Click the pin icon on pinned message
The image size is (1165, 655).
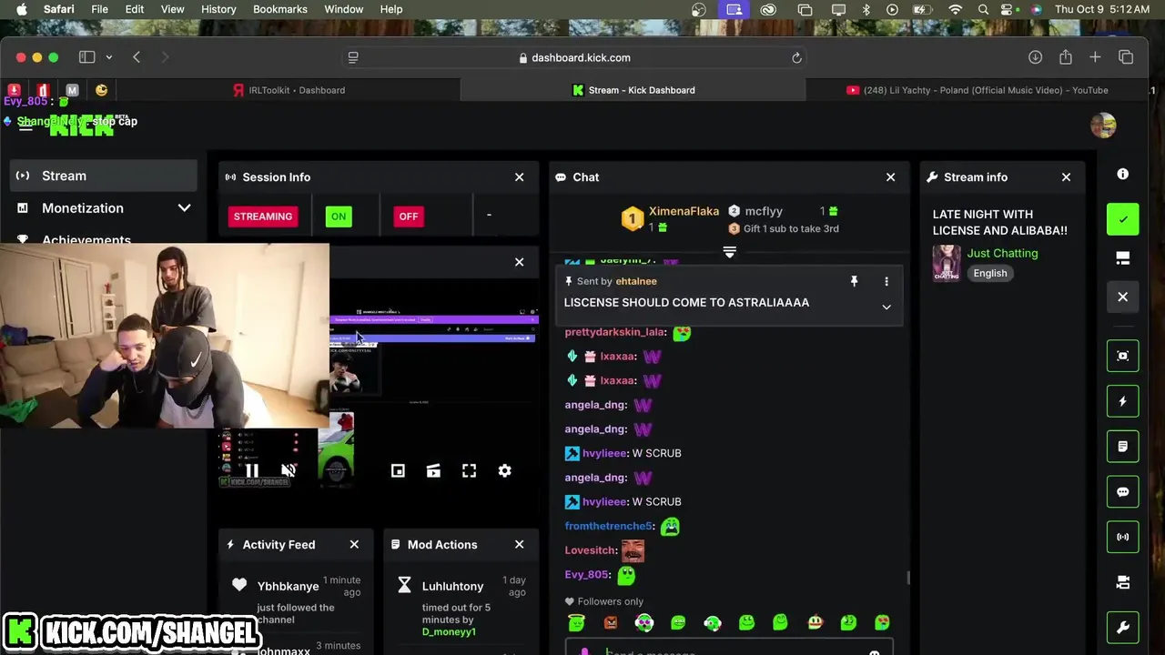[854, 282]
